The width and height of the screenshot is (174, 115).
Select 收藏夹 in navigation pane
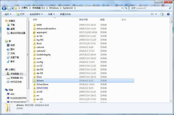coord(10,21)
